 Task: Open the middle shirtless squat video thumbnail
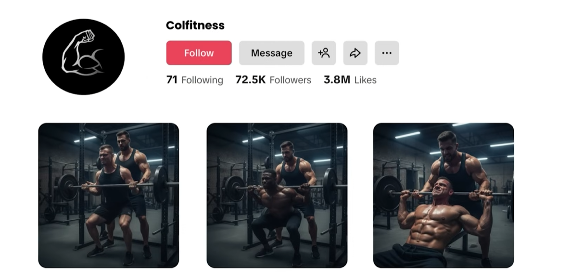click(x=277, y=195)
